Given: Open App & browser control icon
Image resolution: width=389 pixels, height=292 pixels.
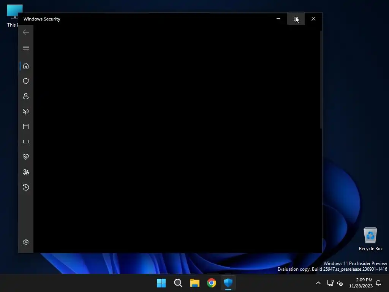Looking at the screenshot, I should 26,127.
